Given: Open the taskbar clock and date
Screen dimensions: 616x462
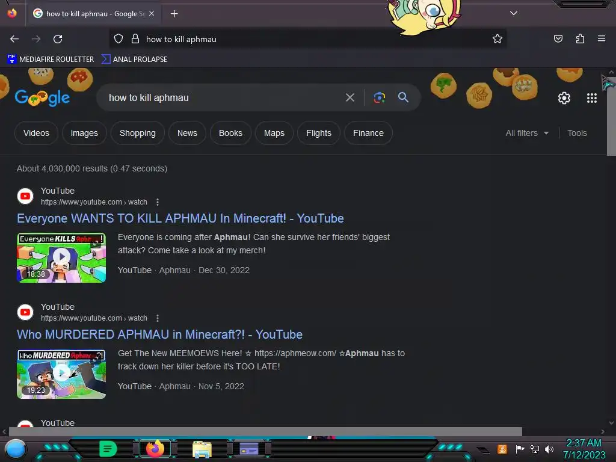Looking at the screenshot, I should [x=584, y=449].
